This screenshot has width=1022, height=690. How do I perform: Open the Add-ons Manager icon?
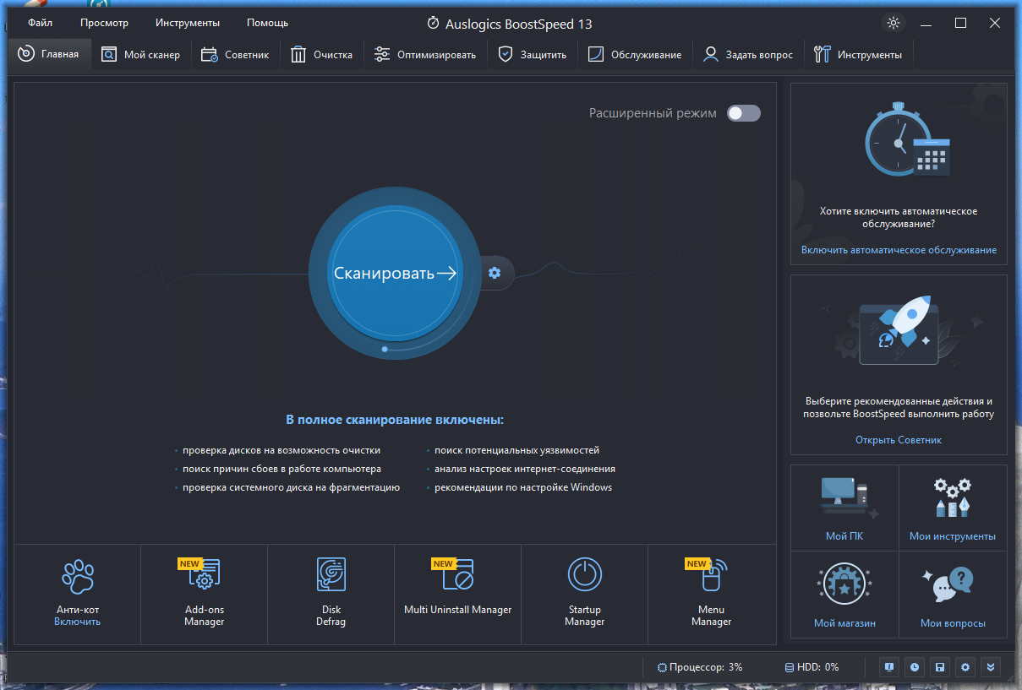click(x=204, y=575)
